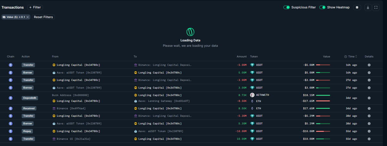
Task: Select the Value column header
Action: coord(327,57)
